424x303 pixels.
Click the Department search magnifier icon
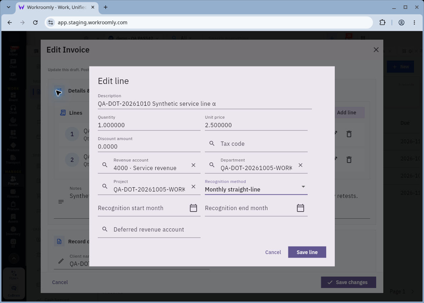tap(212, 165)
